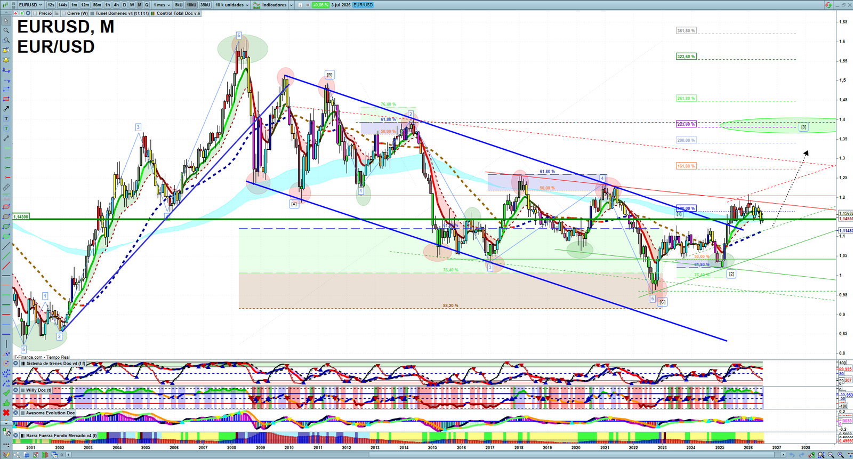Select the green checkmark marker tool
The image size is (853, 459).
pos(6,393)
